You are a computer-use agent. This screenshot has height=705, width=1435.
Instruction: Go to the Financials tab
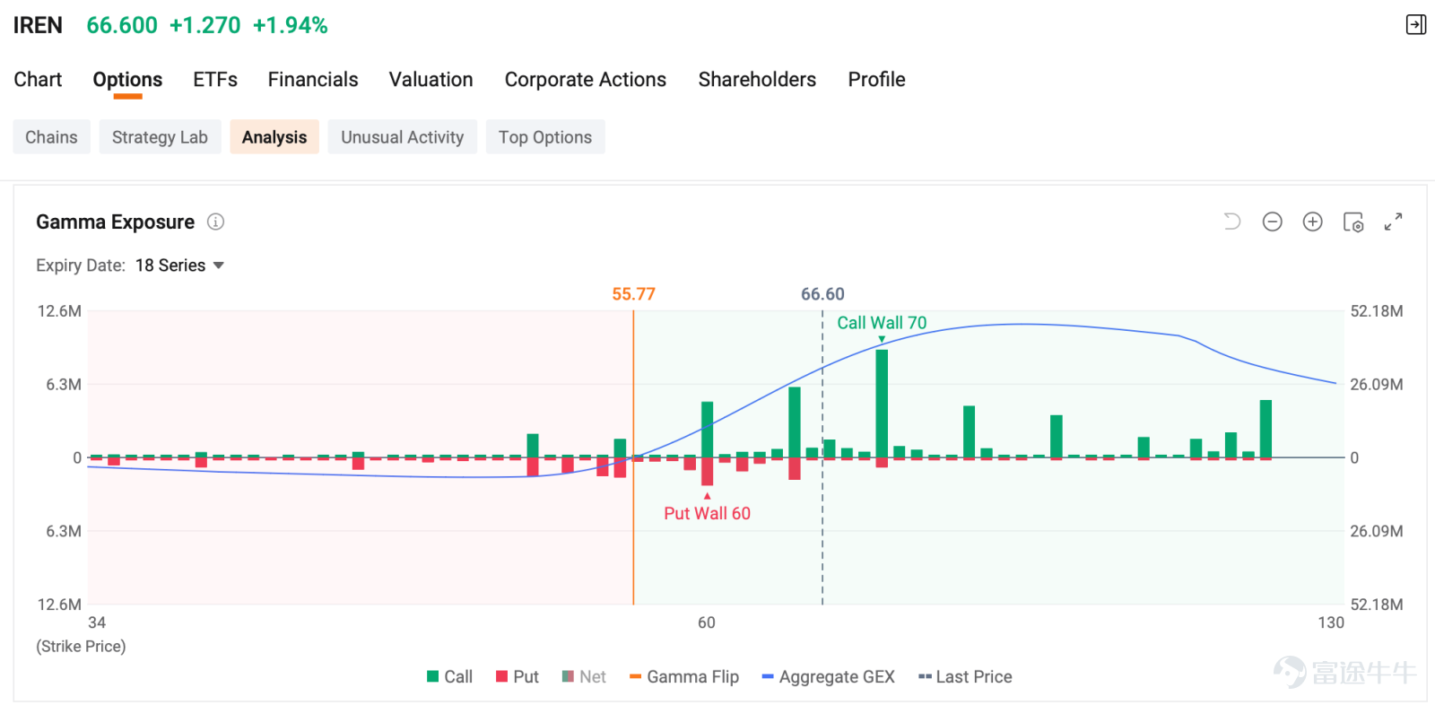click(313, 80)
